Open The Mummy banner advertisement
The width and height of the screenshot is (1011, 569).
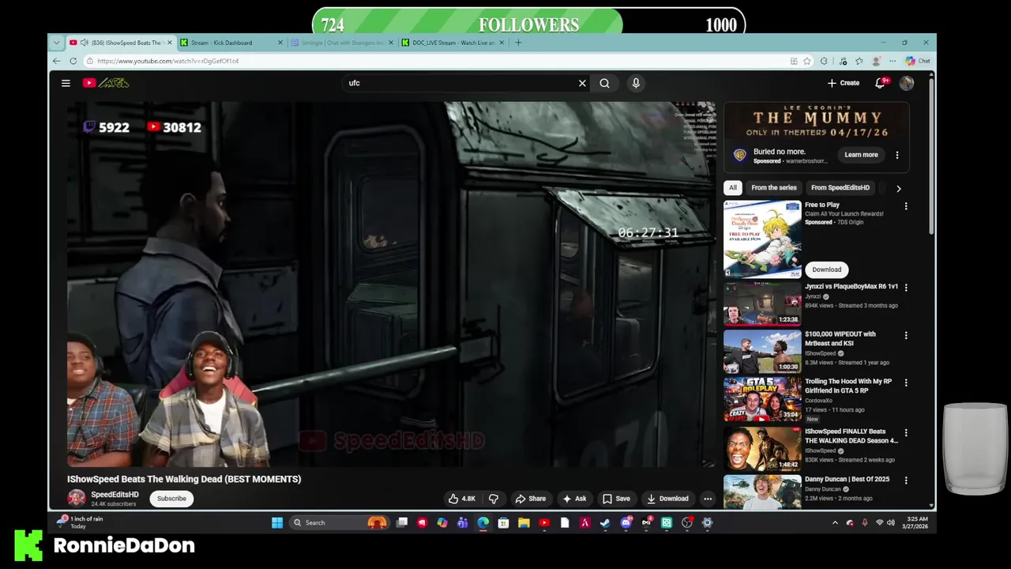pyautogui.click(x=816, y=122)
